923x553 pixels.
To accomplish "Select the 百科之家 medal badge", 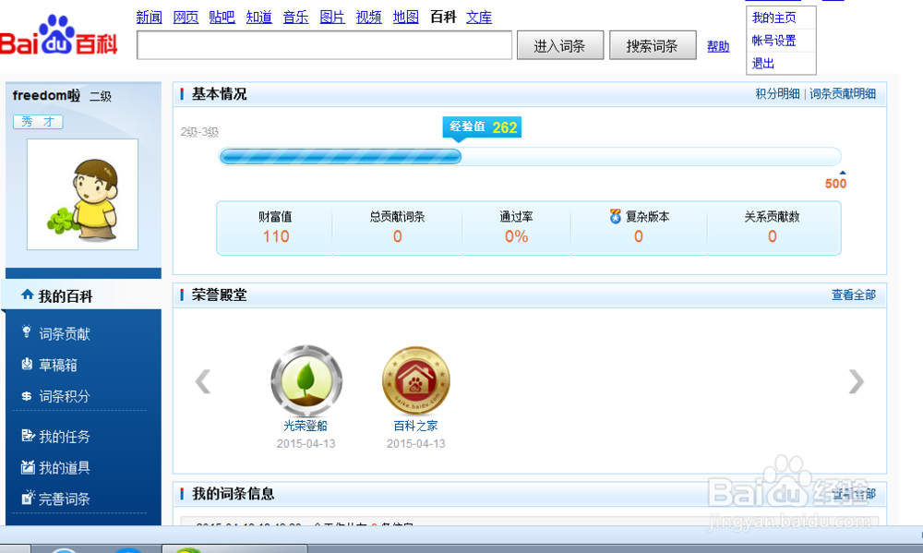I will tap(415, 379).
